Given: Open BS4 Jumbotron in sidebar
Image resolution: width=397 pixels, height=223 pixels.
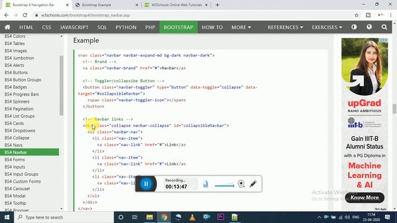Looking at the screenshot, I should (19, 58).
